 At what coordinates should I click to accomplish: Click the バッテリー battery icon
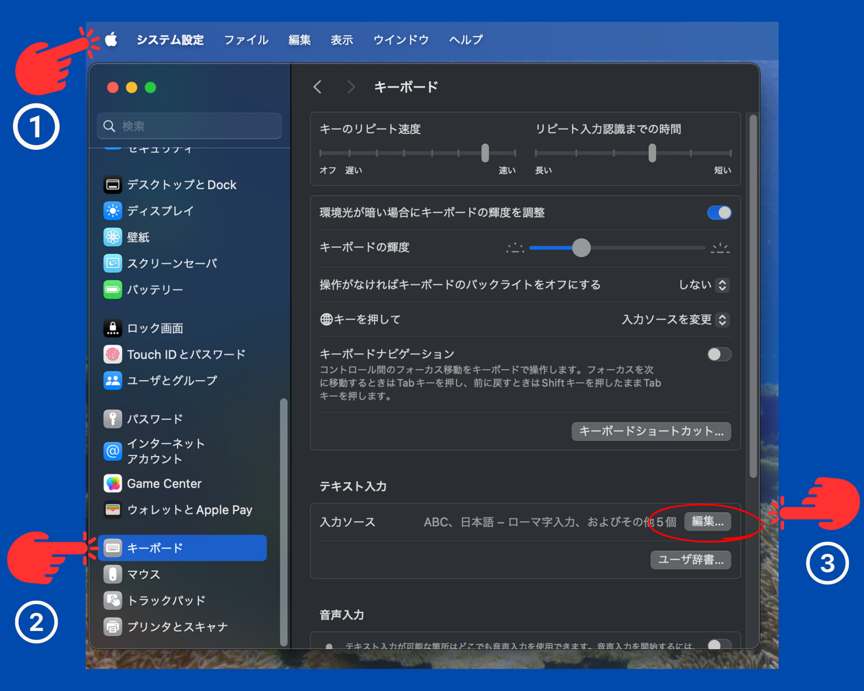(x=113, y=289)
